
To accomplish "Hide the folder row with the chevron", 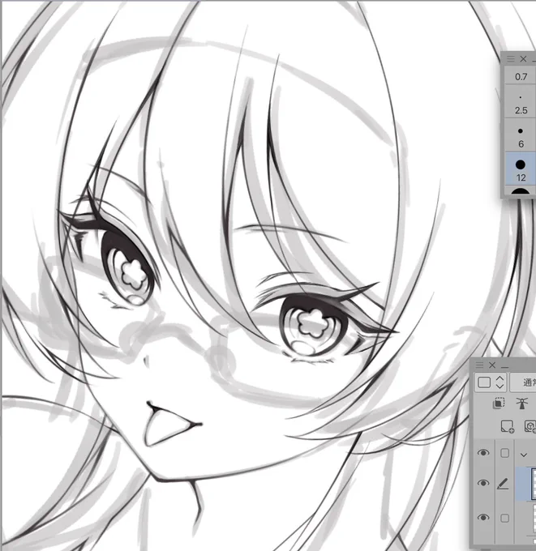I will [x=483, y=453].
